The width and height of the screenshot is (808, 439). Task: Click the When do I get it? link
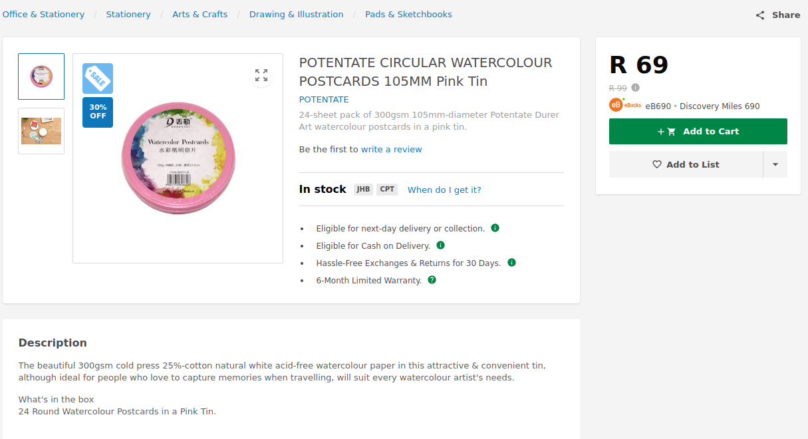point(444,190)
